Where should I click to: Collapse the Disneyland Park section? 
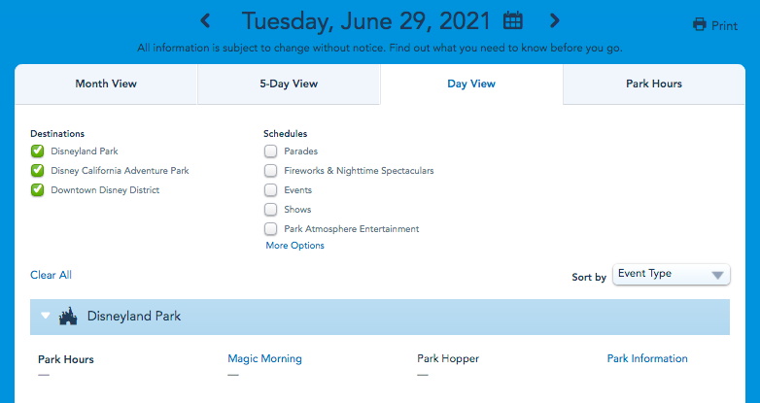click(45, 317)
